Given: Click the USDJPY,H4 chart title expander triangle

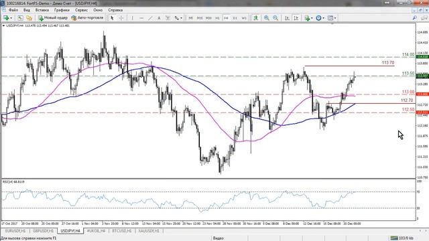Looking at the screenshot, I should [x=3, y=25].
